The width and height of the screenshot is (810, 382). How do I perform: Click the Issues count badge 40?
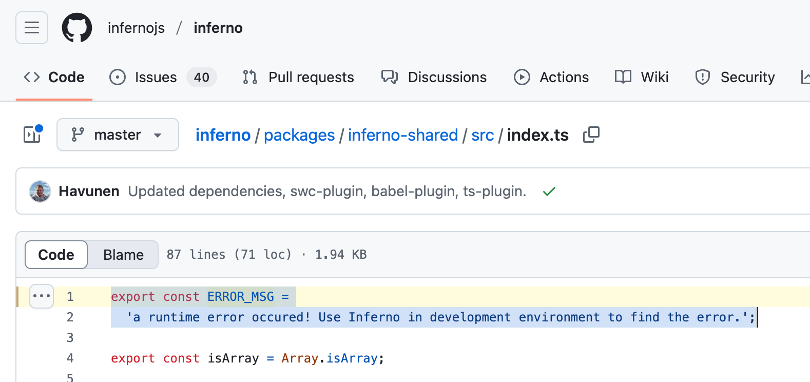(x=201, y=77)
